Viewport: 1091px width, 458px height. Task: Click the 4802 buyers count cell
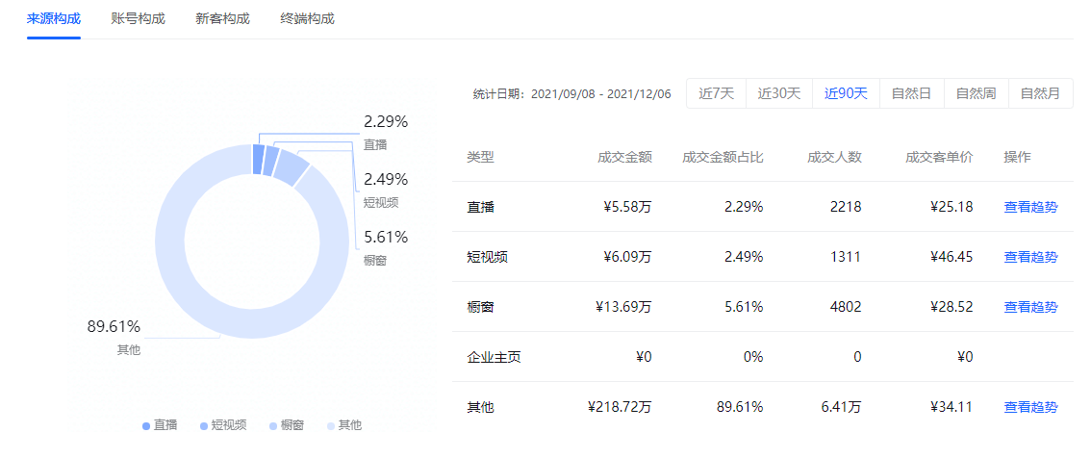[848, 307]
